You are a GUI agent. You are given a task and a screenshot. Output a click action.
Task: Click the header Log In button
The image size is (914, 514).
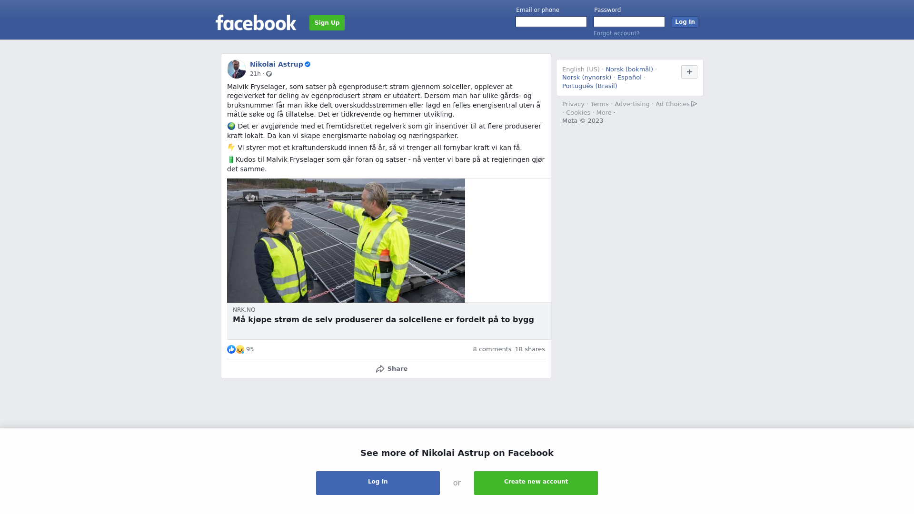(x=685, y=22)
